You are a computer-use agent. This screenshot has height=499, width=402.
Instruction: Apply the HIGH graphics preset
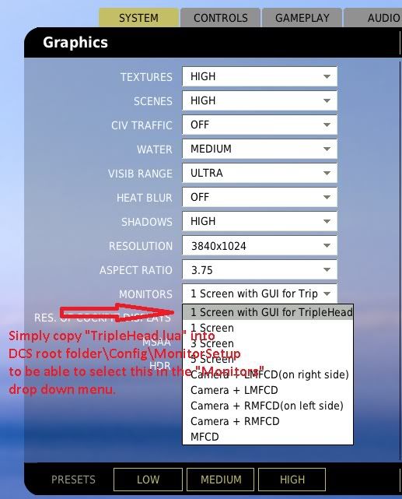tap(292, 480)
